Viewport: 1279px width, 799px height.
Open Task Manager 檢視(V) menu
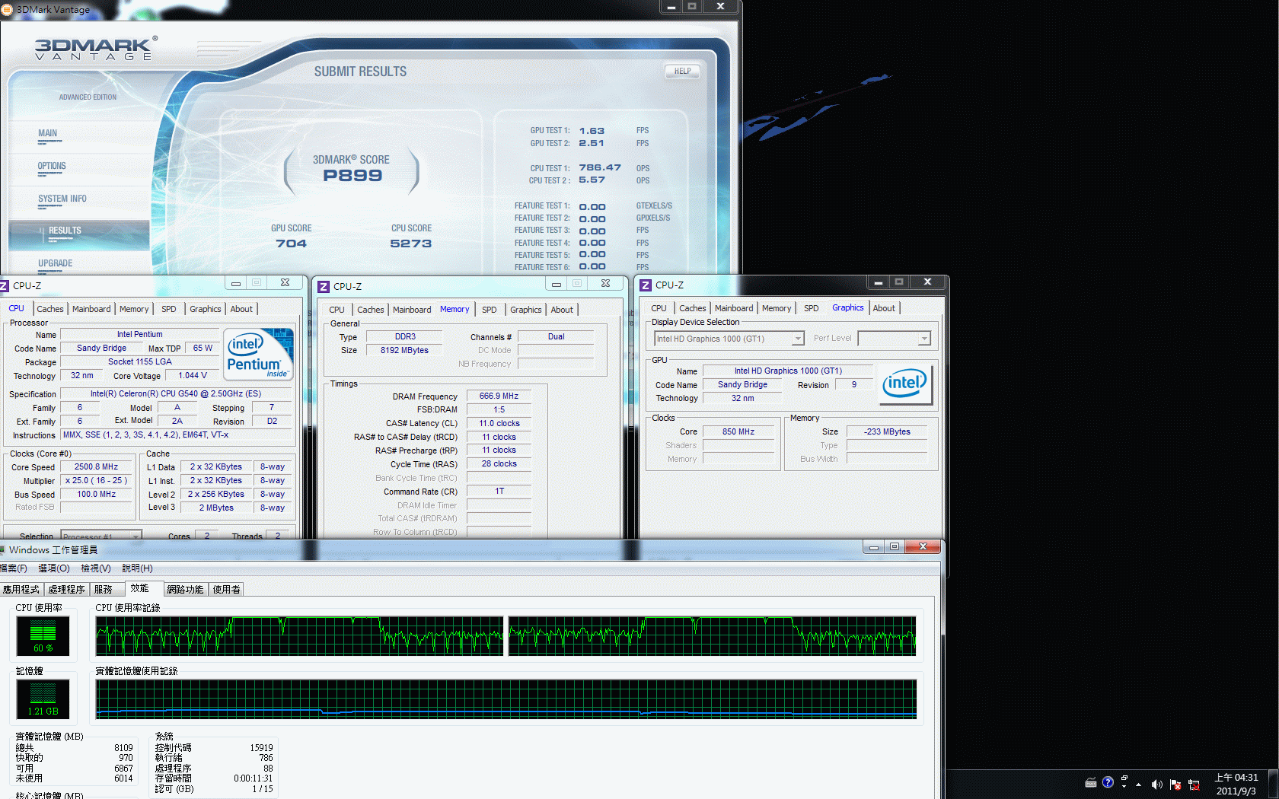tap(96, 568)
